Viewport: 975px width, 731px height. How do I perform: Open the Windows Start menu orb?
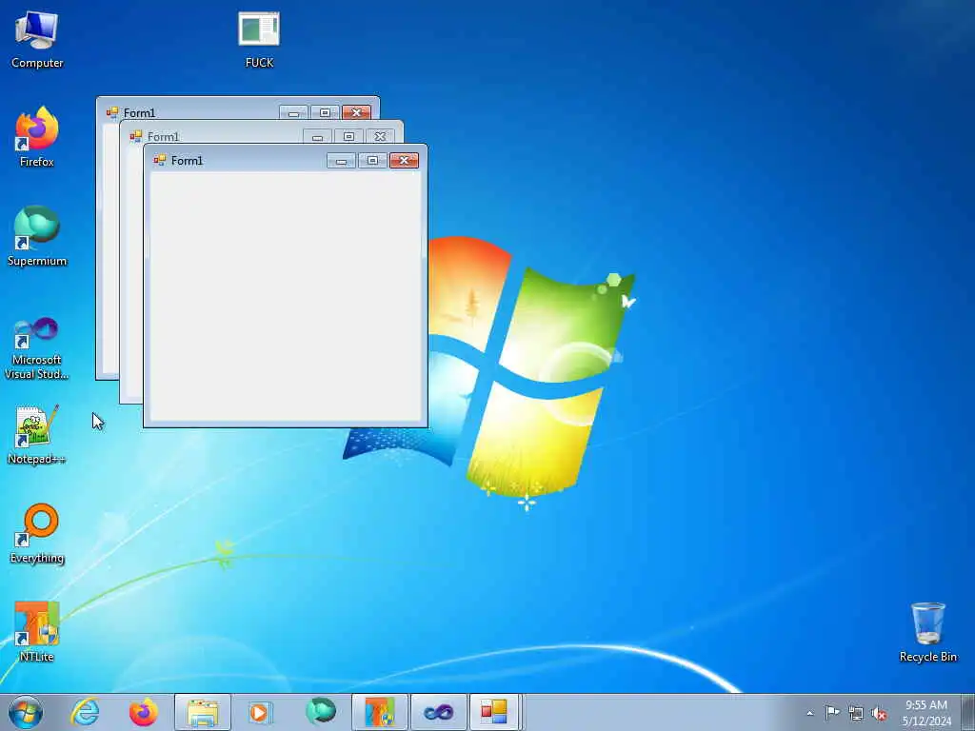tap(26, 712)
